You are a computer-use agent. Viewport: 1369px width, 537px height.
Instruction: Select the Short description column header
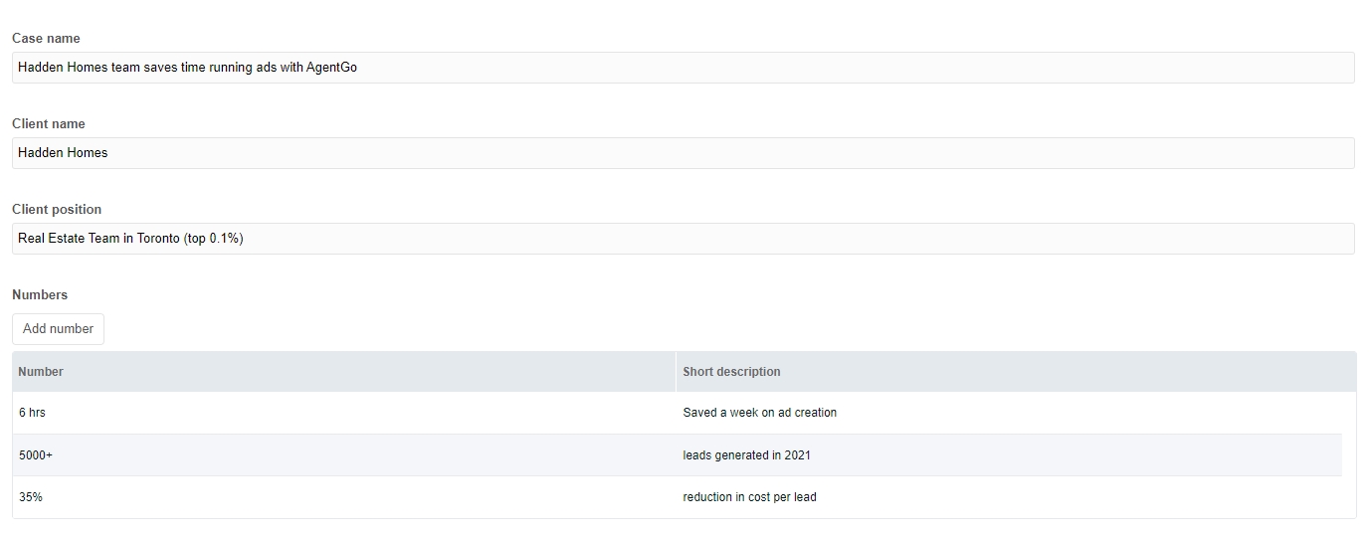point(1016,372)
